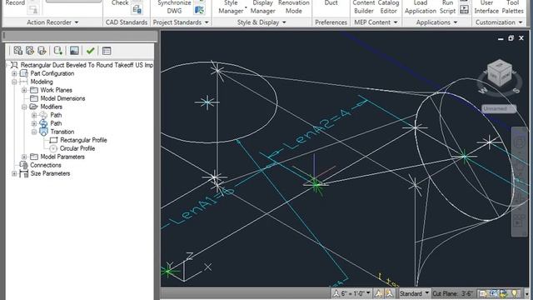Select the Circular Profile tree item
The image size is (533, 300).
pyautogui.click(x=77, y=148)
